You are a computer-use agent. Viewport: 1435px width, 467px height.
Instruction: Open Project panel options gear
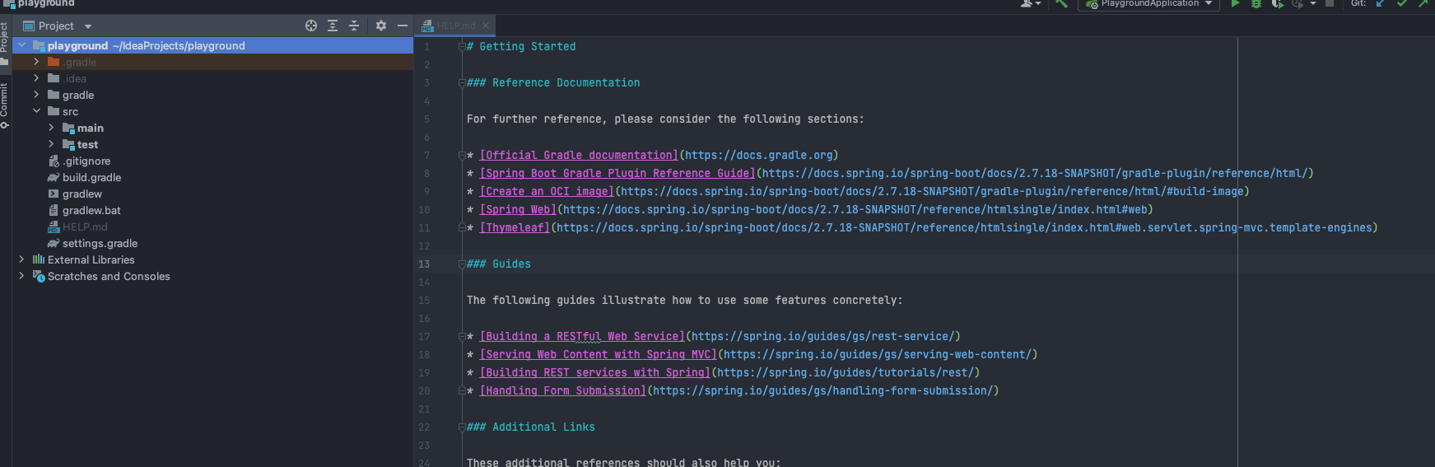[381, 26]
